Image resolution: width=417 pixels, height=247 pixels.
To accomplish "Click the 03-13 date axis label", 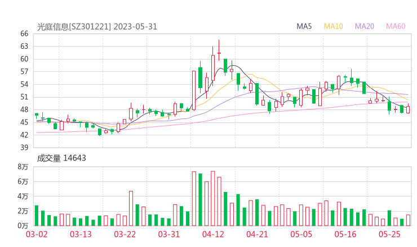I will pos(81,234).
